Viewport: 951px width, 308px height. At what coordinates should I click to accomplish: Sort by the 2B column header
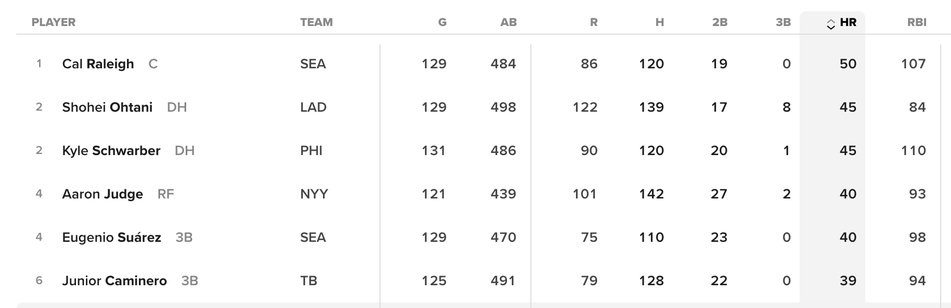point(719,22)
